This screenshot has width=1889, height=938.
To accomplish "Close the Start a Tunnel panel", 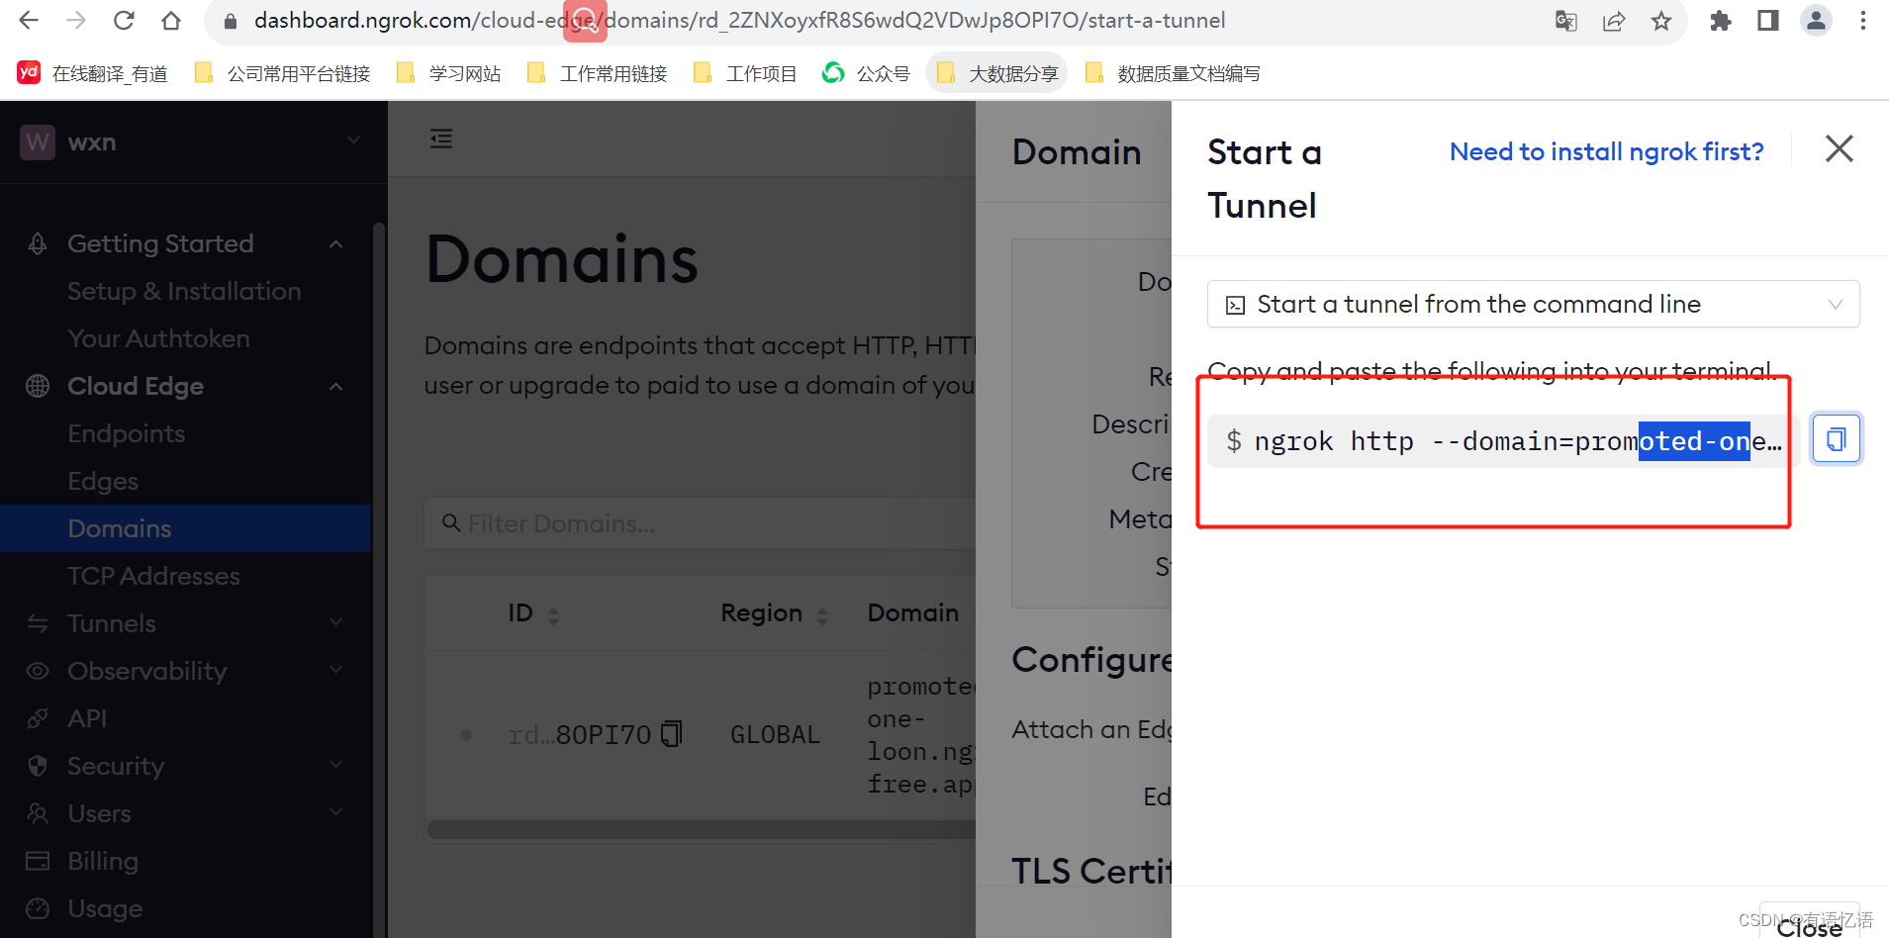I will 1840,148.
